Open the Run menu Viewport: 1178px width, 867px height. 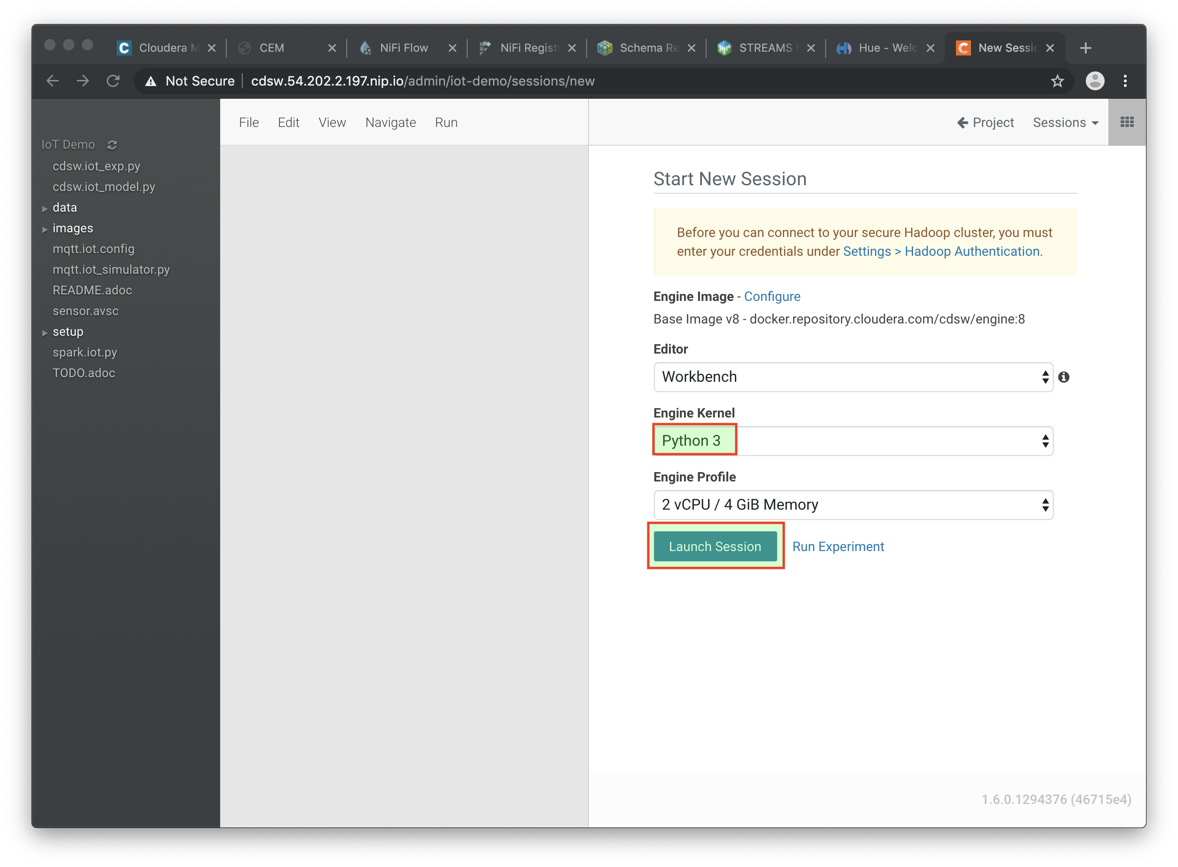pos(446,122)
